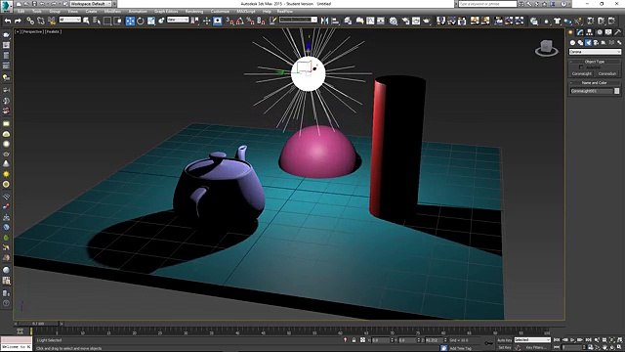Open Render Setup from main toolbar

(405, 21)
